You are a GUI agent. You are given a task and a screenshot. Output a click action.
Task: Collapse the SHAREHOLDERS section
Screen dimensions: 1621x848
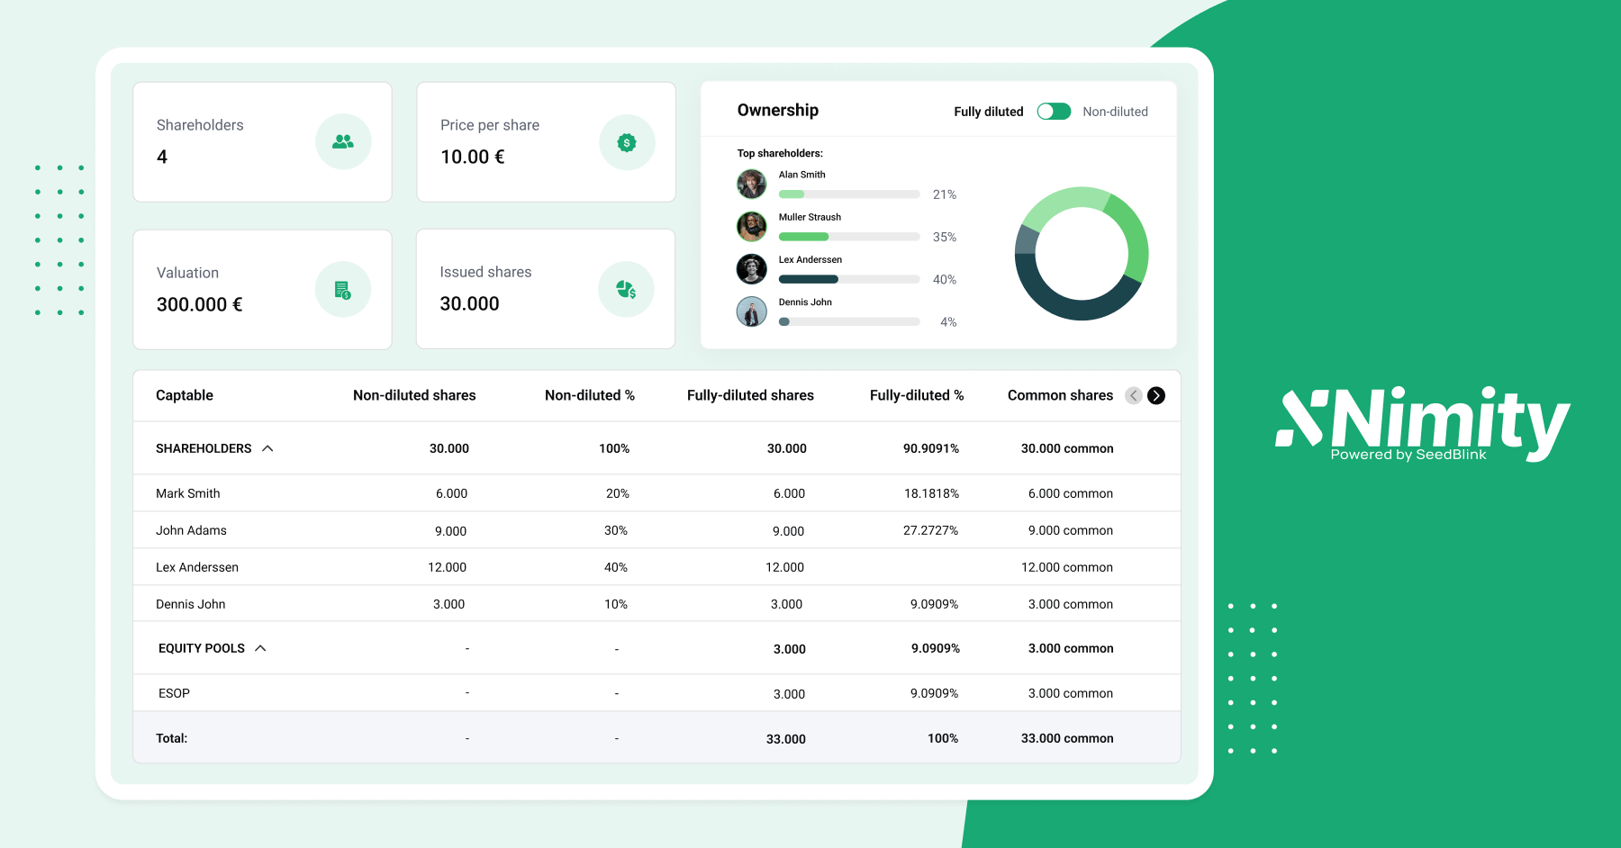pos(267,448)
